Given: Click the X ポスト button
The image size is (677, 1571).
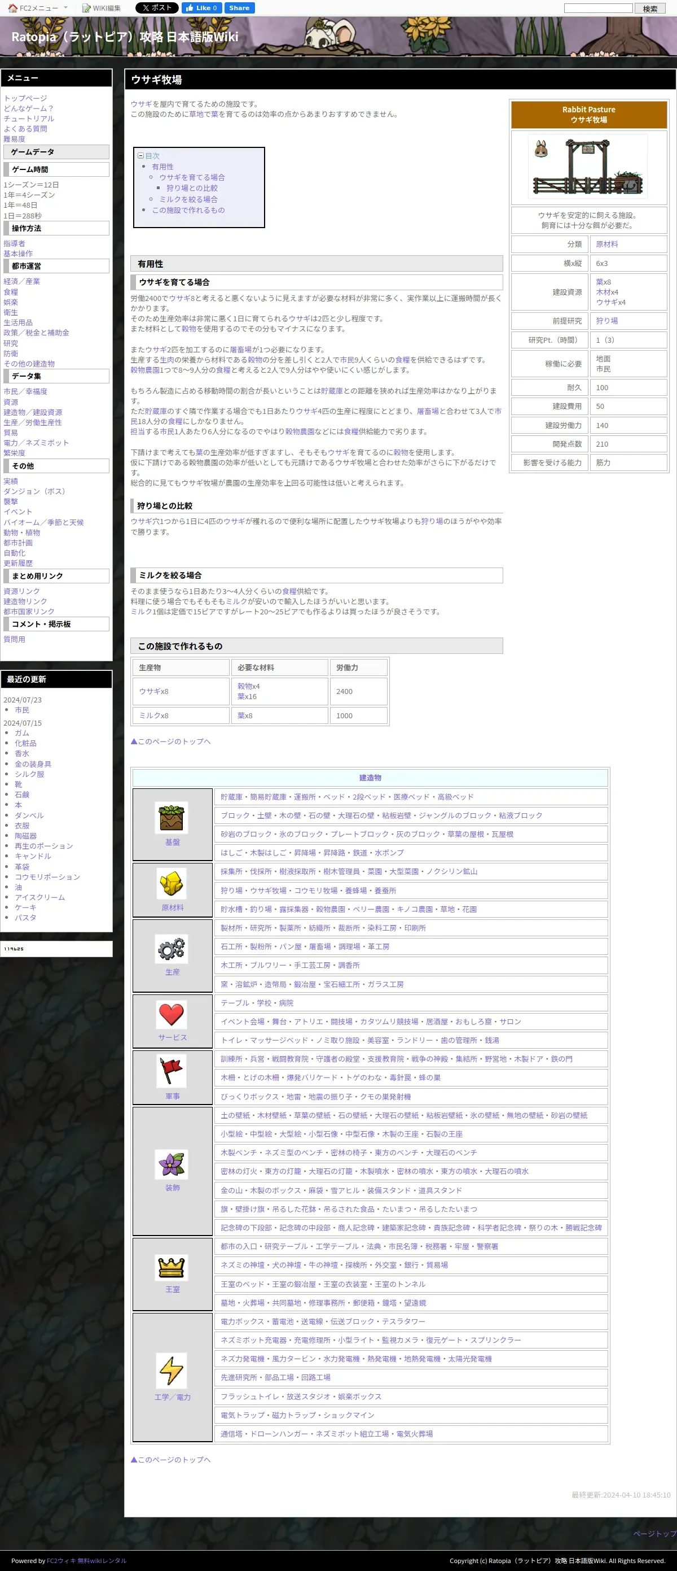Looking at the screenshot, I should coord(157,8).
